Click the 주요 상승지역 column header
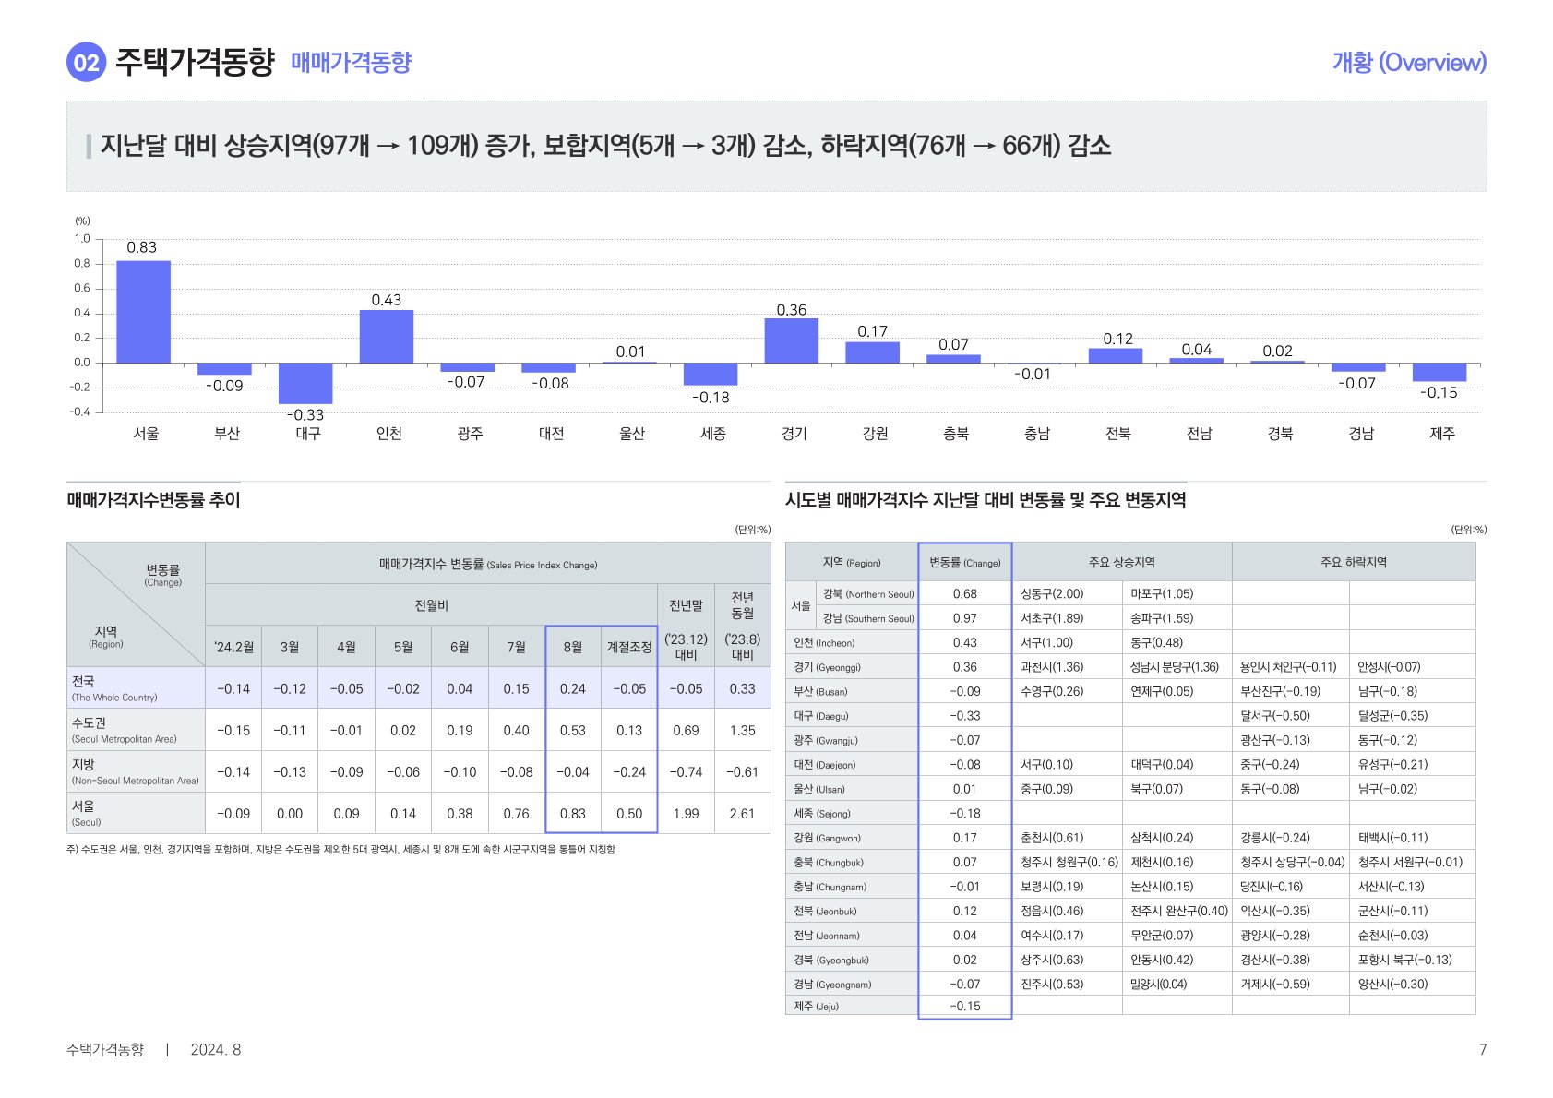The height and width of the screenshot is (1098, 1553). point(1121,562)
